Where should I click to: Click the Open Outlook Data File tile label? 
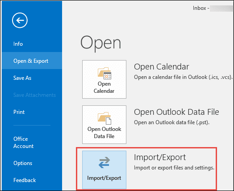pos(104,133)
